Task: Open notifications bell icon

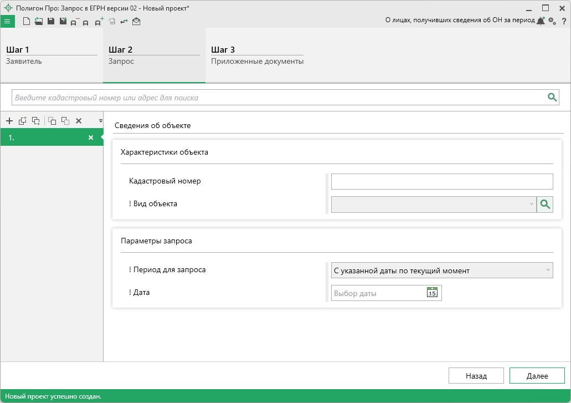Action: pos(541,21)
